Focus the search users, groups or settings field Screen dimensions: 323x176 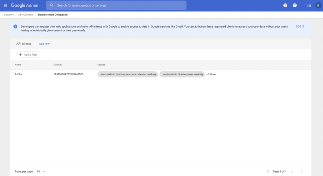pos(116,5)
